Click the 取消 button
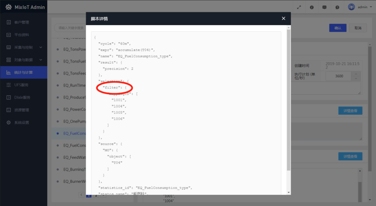This screenshot has width=376, height=206. click(358, 28)
